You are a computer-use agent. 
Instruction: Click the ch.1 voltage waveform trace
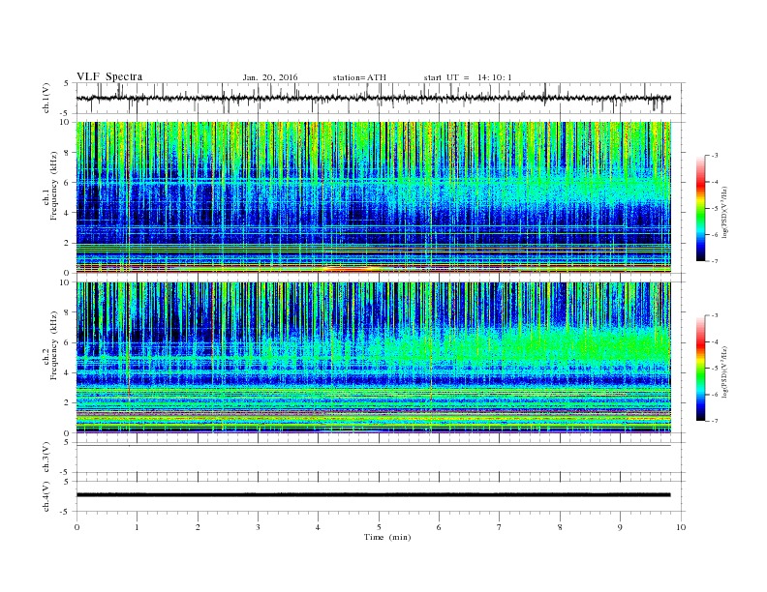pyautogui.click(x=373, y=98)
